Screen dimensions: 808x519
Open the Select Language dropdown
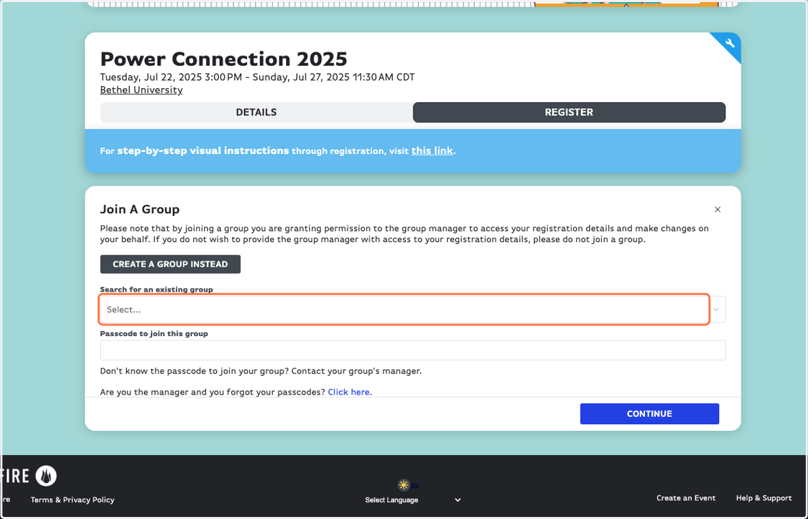tap(413, 500)
